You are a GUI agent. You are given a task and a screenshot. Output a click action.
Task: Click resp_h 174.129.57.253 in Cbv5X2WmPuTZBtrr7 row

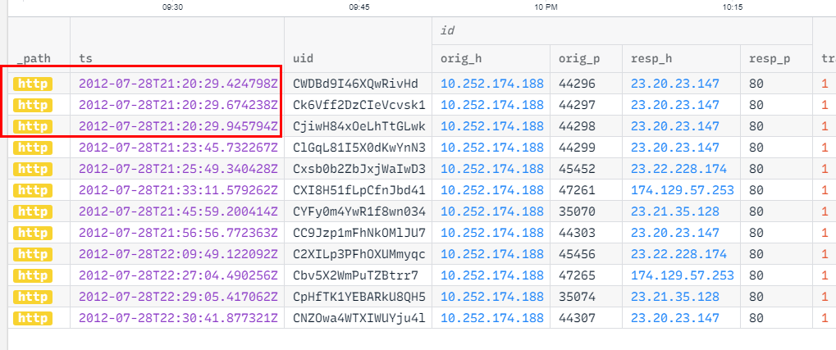tap(683, 275)
